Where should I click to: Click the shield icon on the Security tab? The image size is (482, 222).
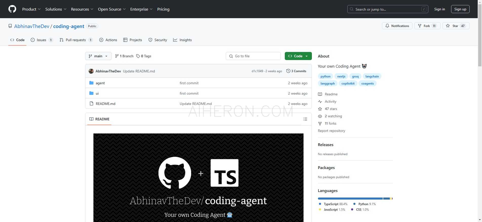pos(150,40)
